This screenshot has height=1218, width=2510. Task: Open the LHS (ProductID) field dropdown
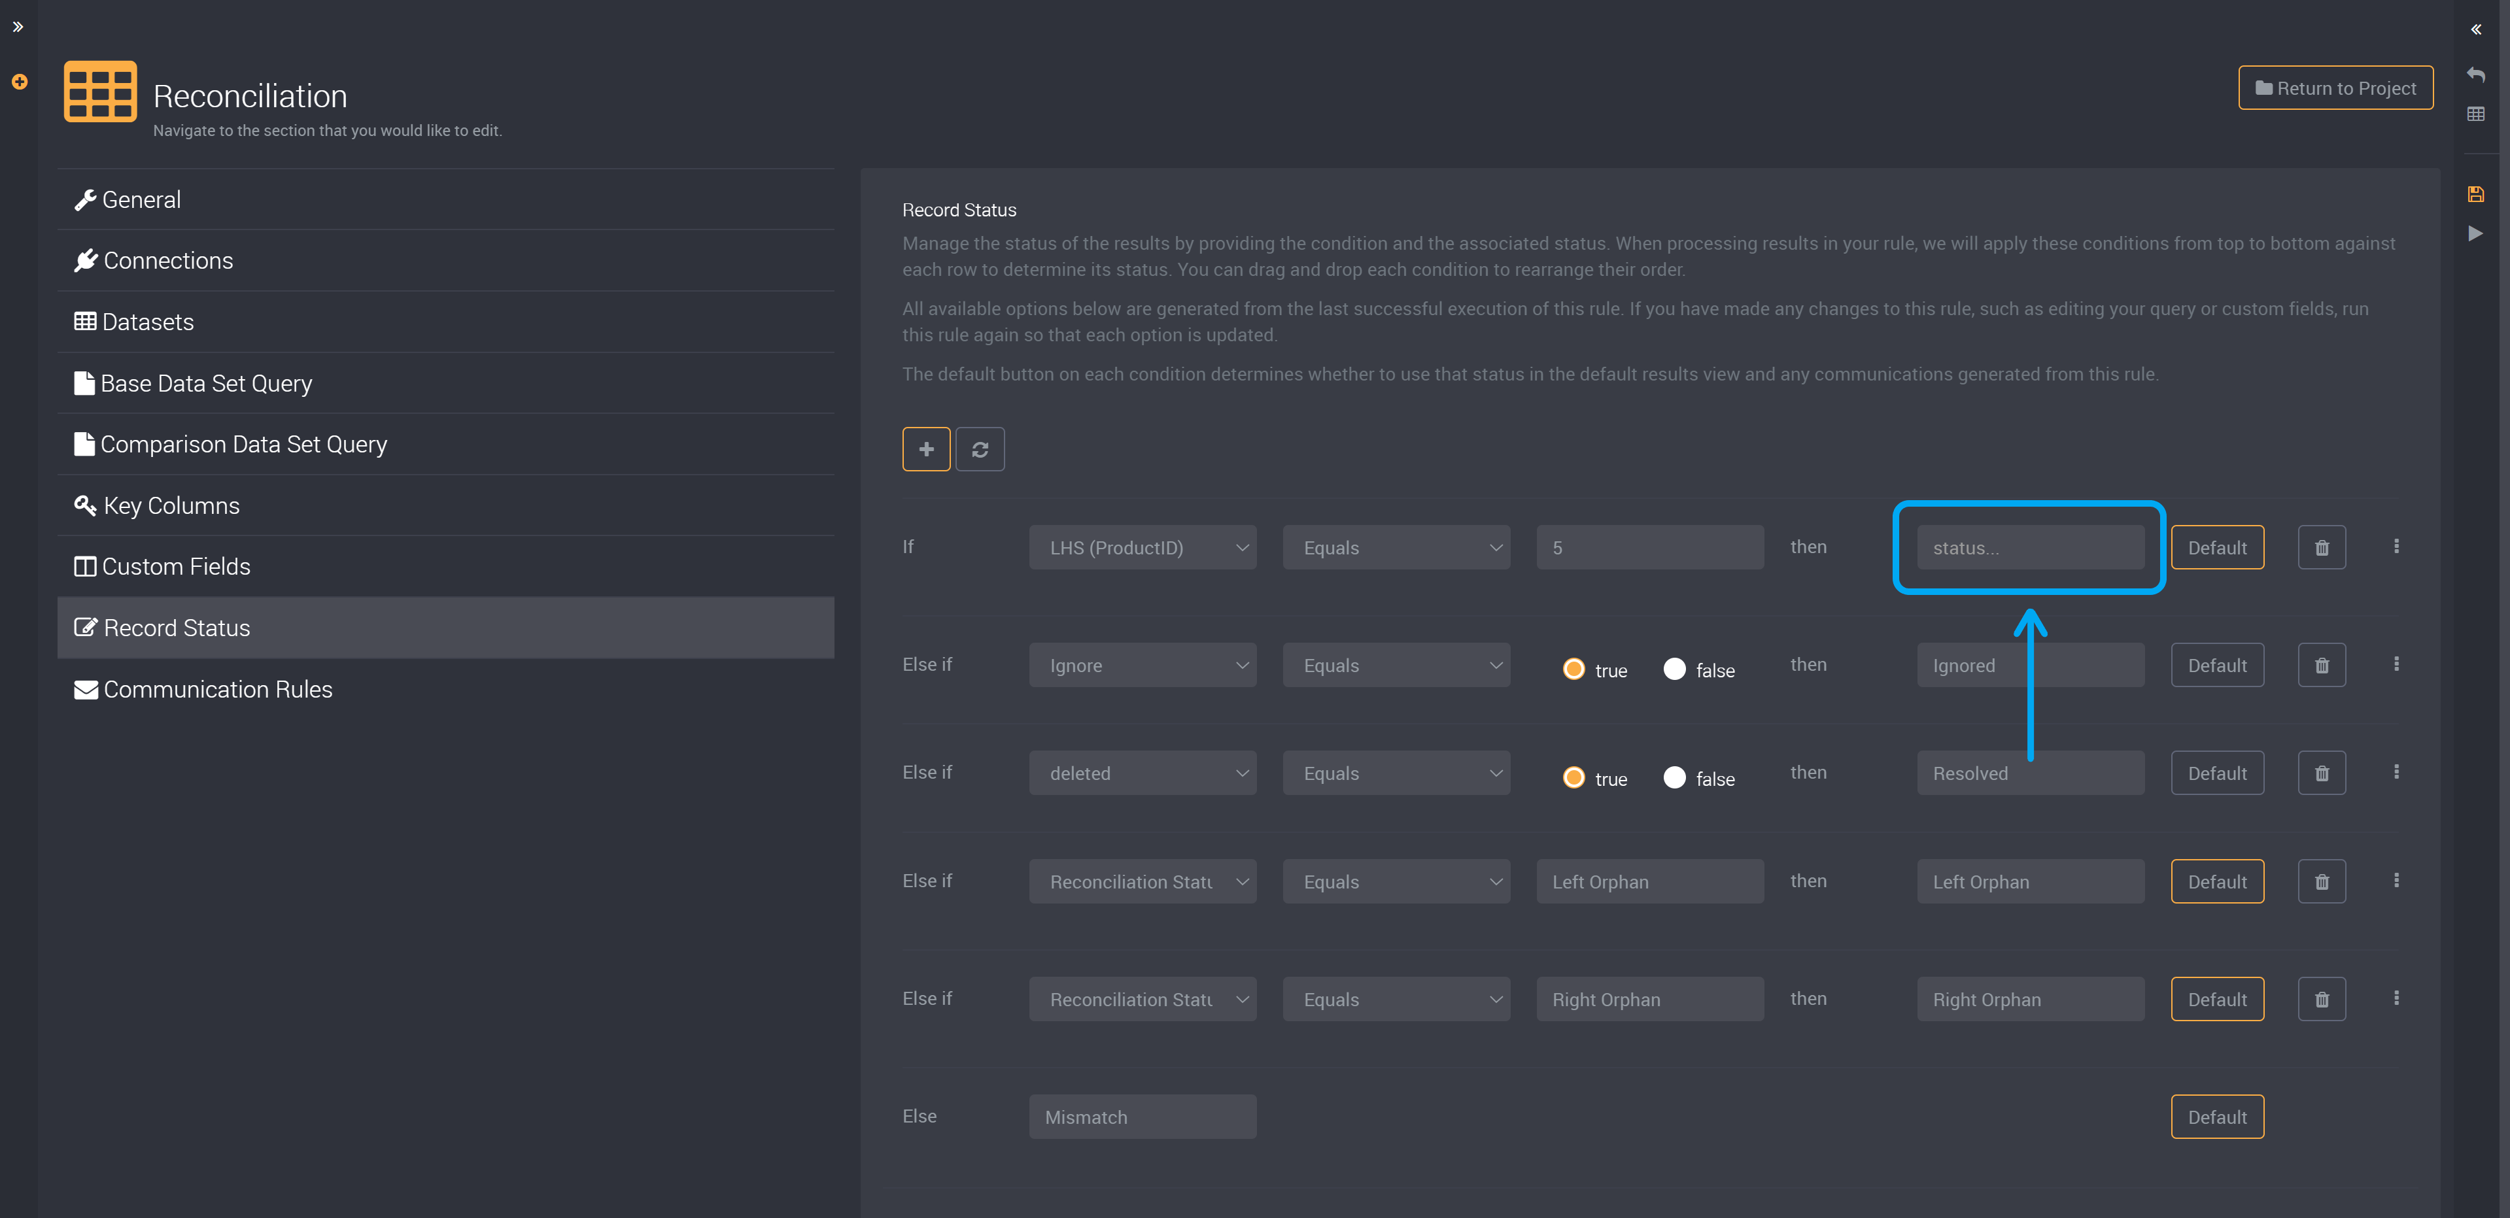pyautogui.click(x=1142, y=548)
